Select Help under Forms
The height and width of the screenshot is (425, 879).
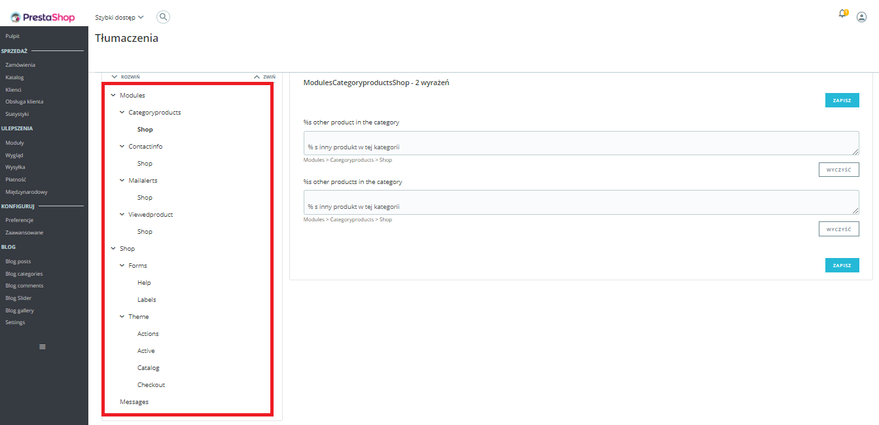[144, 283]
